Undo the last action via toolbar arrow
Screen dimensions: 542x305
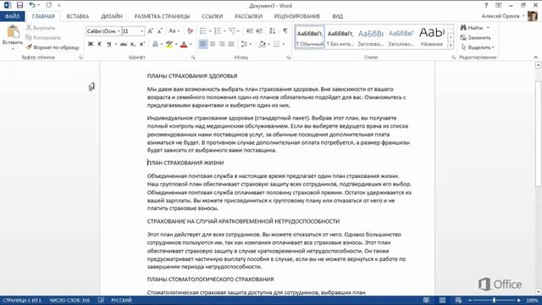(32, 5)
